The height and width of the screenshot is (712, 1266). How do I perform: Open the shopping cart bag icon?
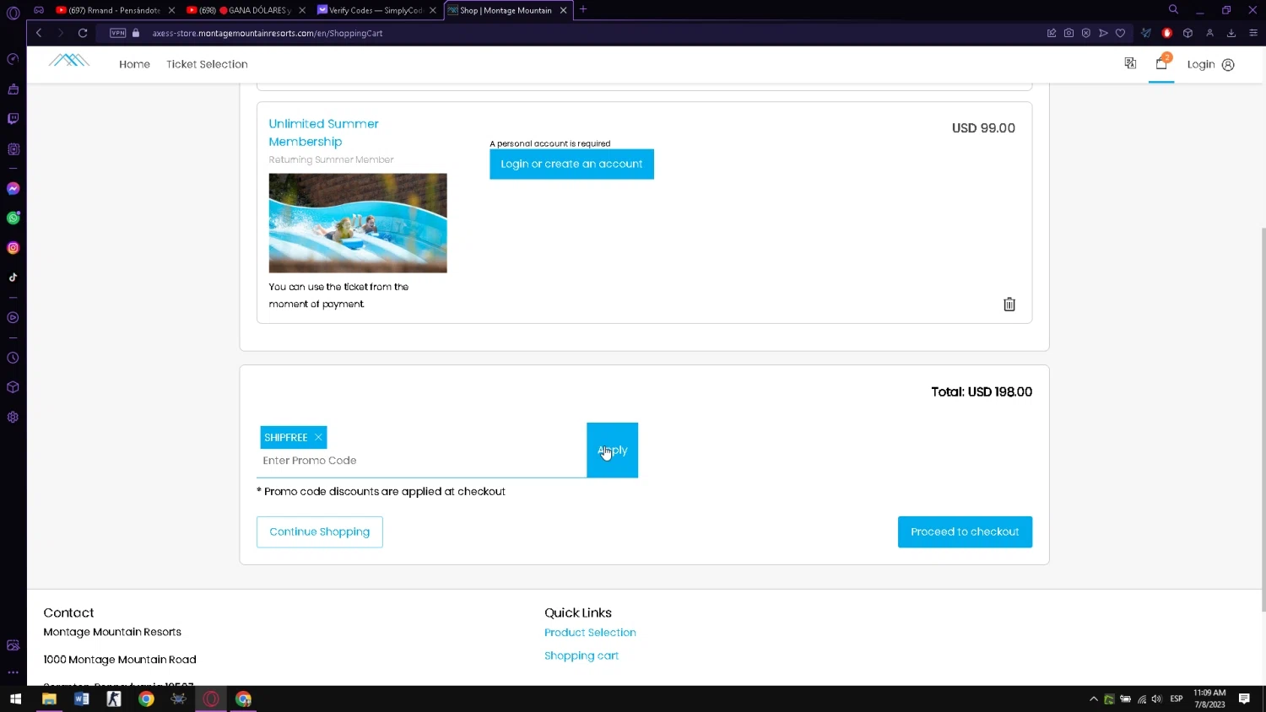pyautogui.click(x=1161, y=63)
